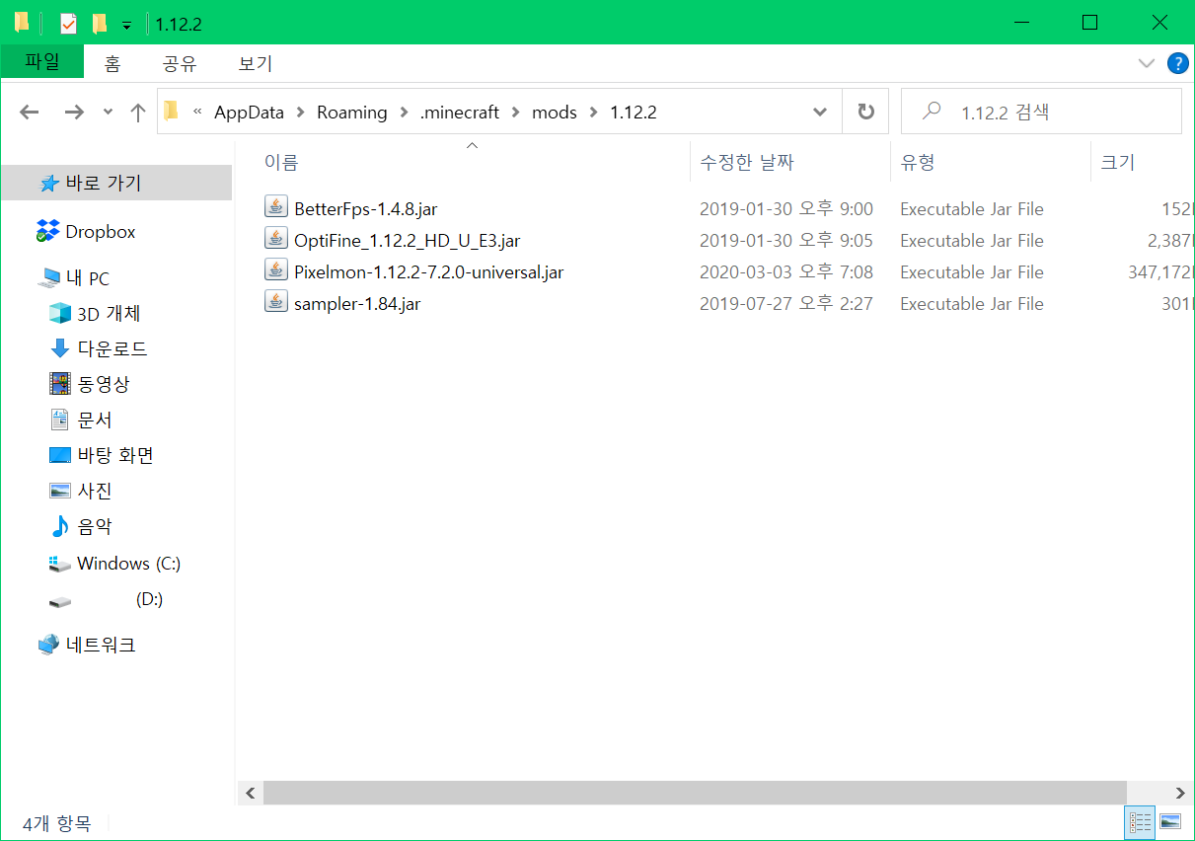Click the BetterFps-1.4.8.jar file name

pos(365,208)
